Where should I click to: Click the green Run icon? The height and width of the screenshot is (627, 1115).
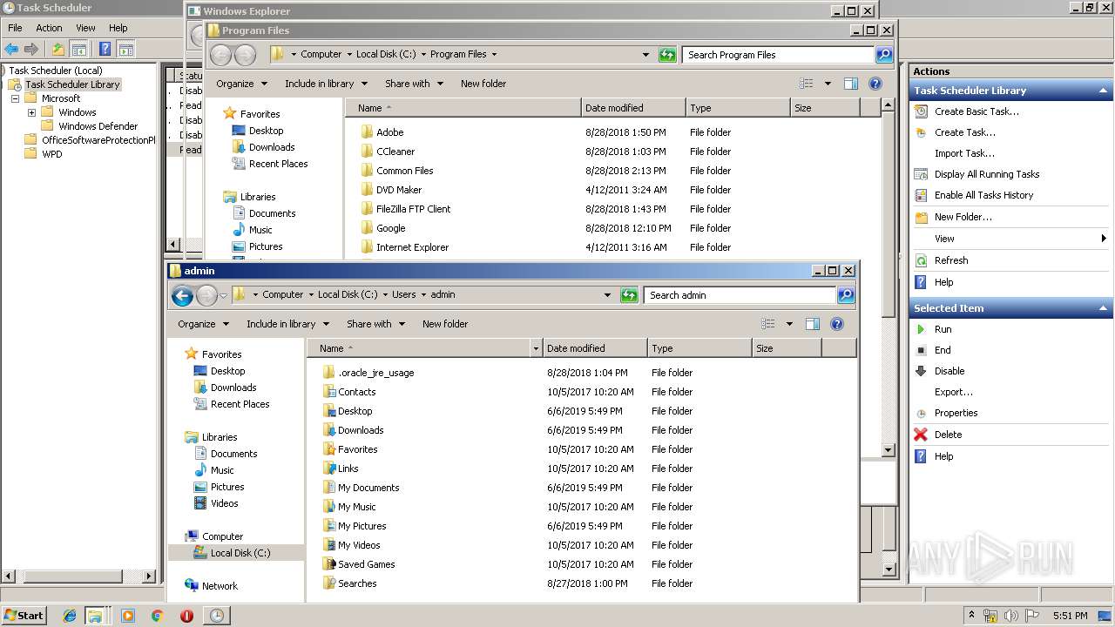(921, 329)
